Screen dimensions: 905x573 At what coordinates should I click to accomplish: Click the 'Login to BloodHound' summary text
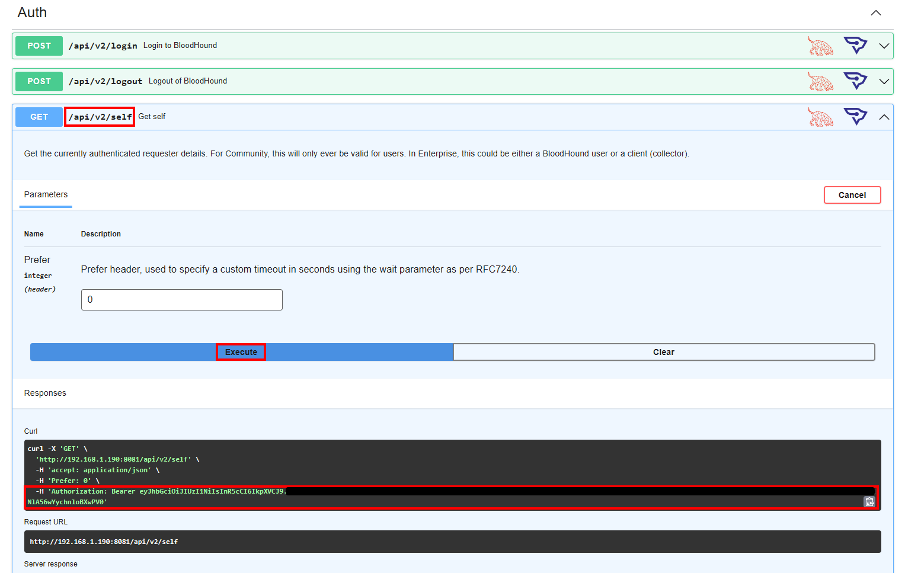coord(180,46)
